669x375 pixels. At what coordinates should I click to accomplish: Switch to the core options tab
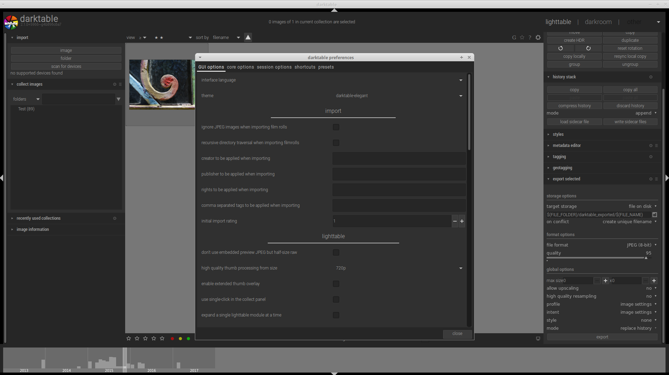[x=241, y=67]
